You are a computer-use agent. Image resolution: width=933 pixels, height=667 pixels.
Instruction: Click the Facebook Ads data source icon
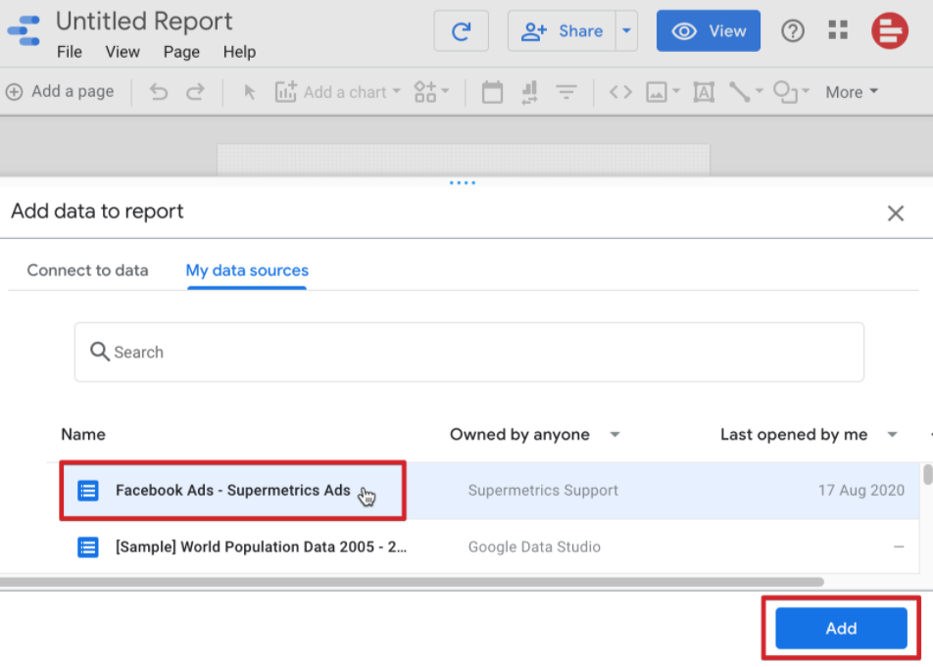tap(88, 491)
